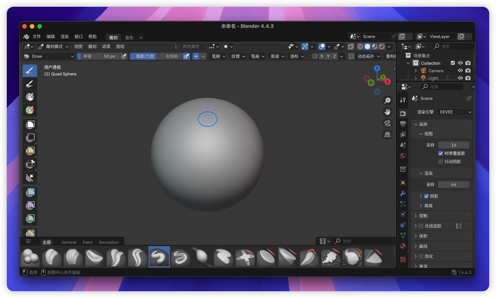Select the Blob brush thumbnail
Image resolution: width=496 pixels, height=298 pixels.
pyautogui.click(x=30, y=257)
